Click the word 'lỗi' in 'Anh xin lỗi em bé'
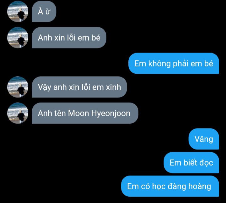This screenshot has height=203, width=226. (x=72, y=37)
